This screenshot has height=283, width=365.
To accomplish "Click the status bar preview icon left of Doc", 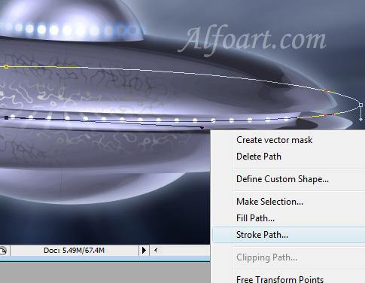I will (3, 251).
